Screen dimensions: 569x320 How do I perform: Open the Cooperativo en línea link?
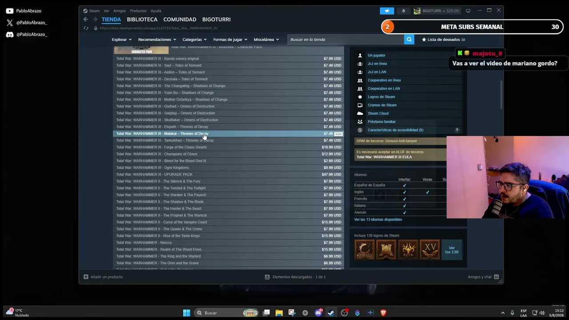pos(384,80)
